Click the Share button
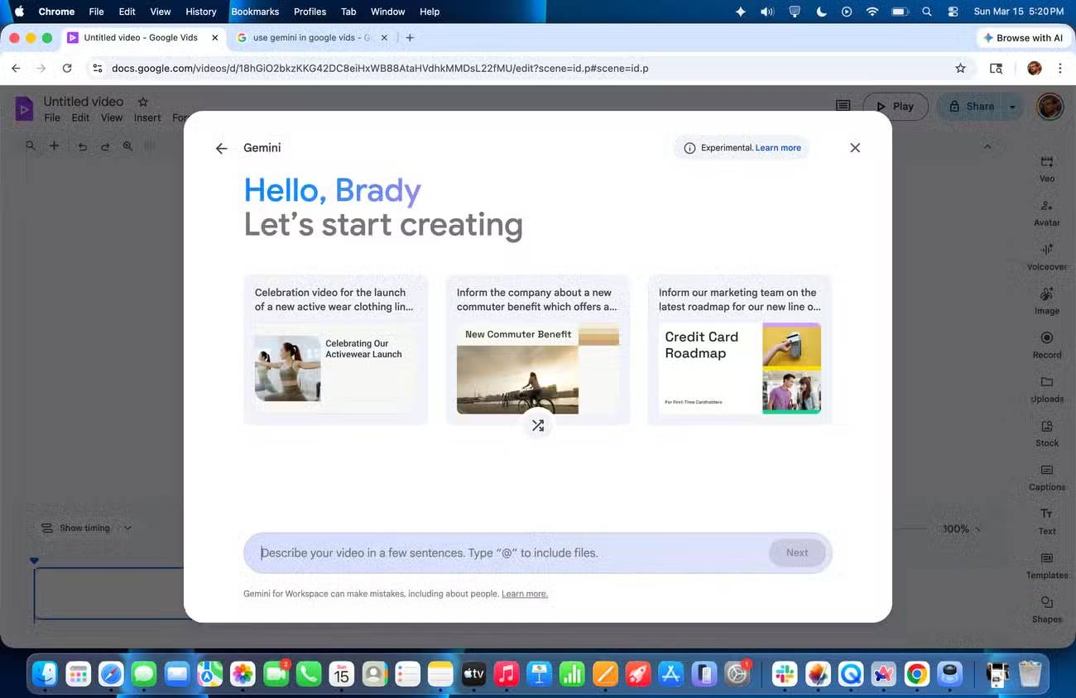The image size is (1076, 698). pyautogui.click(x=970, y=107)
